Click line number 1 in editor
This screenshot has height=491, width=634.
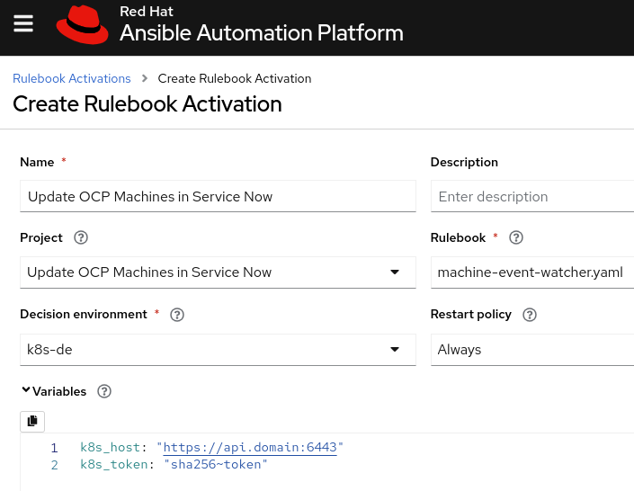click(54, 448)
